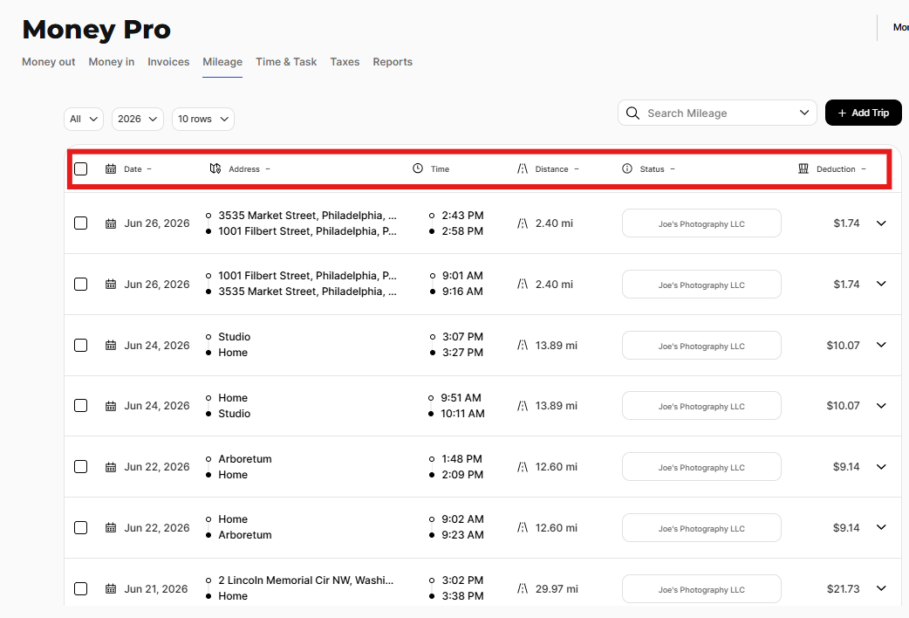Click calendar icon on Jun 24 9:51 AM row
Viewport: 909px width, 618px height.
pyautogui.click(x=111, y=406)
